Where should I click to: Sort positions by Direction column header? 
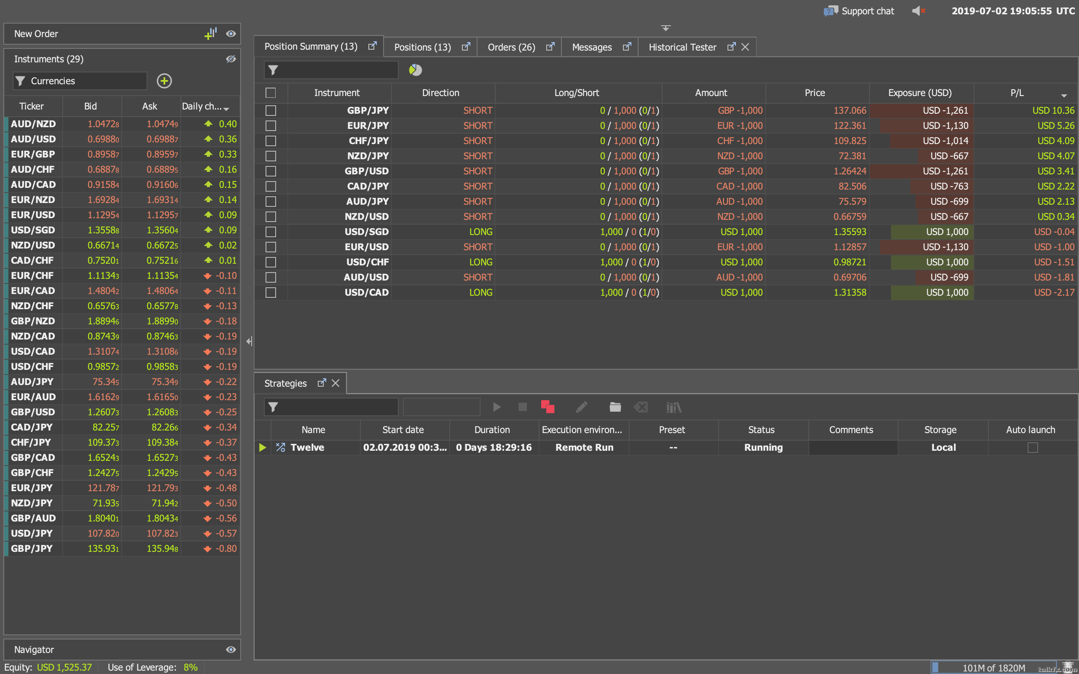coord(443,93)
